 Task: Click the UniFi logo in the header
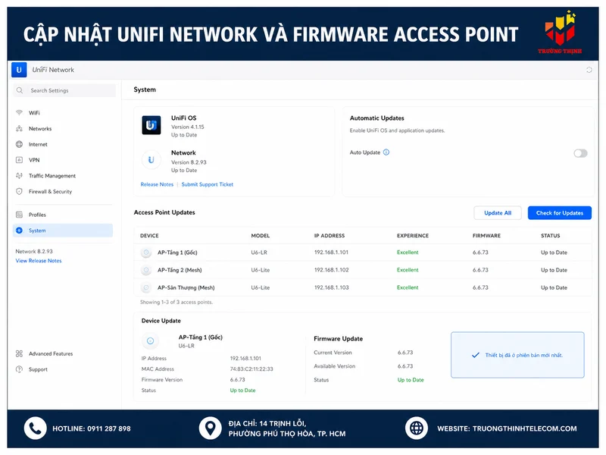(19, 70)
